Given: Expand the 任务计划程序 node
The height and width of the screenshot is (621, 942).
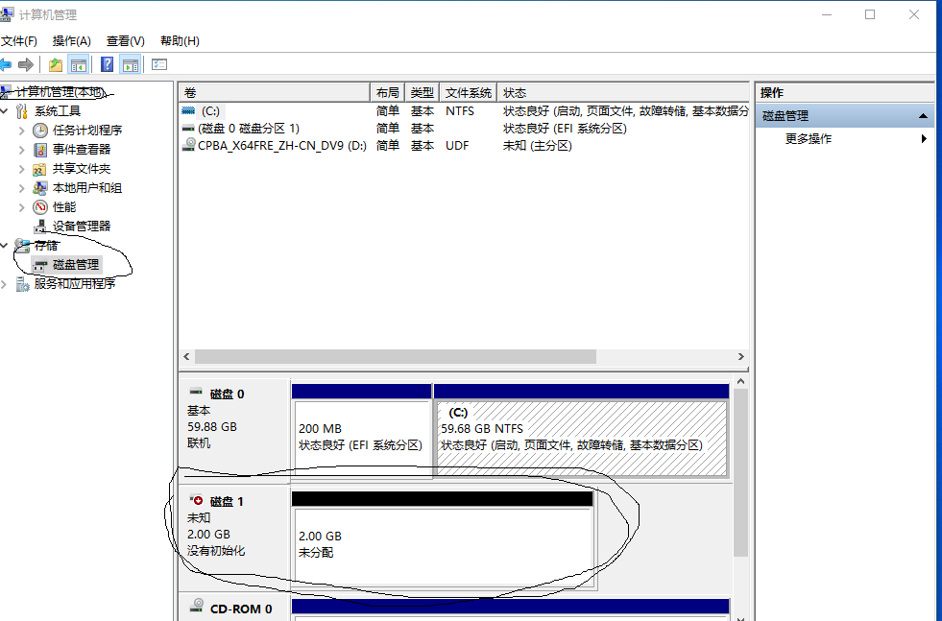Looking at the screenshot, I should [22, 131].
